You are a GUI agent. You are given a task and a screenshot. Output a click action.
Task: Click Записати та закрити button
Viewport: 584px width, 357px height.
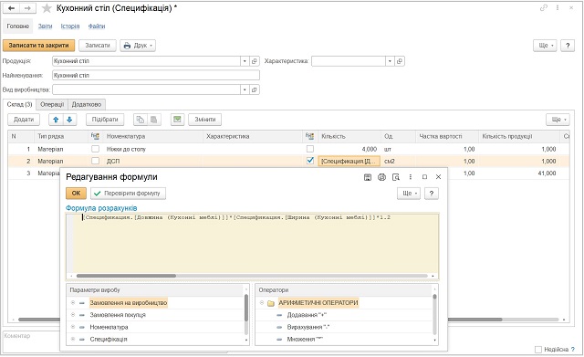click(38, 46)
